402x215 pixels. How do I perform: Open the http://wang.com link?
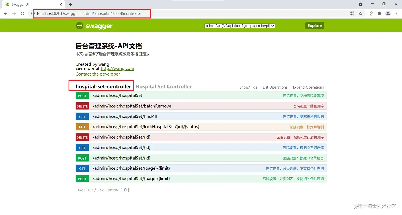(117, 68)
